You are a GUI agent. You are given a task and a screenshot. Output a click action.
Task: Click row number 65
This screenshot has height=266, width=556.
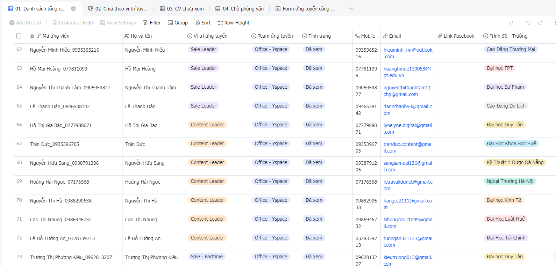point(19,106)
